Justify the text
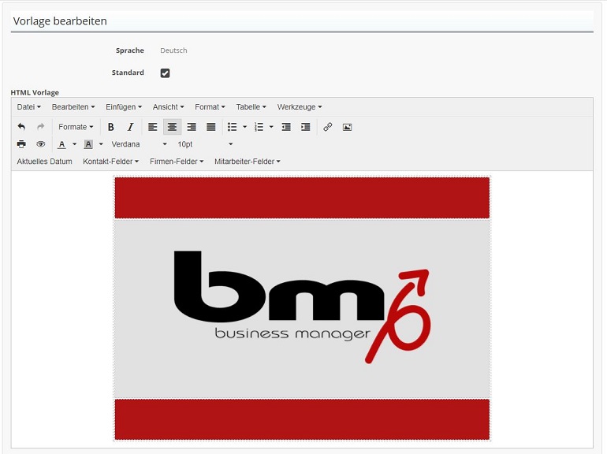Viewport: 607px width, 454px height. [211, 127]
